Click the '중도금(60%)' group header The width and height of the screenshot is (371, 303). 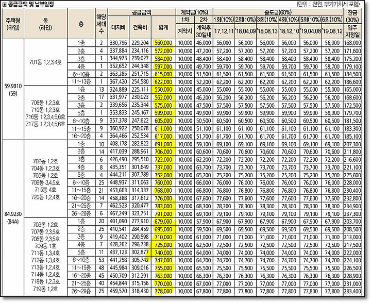coord(278,12)
